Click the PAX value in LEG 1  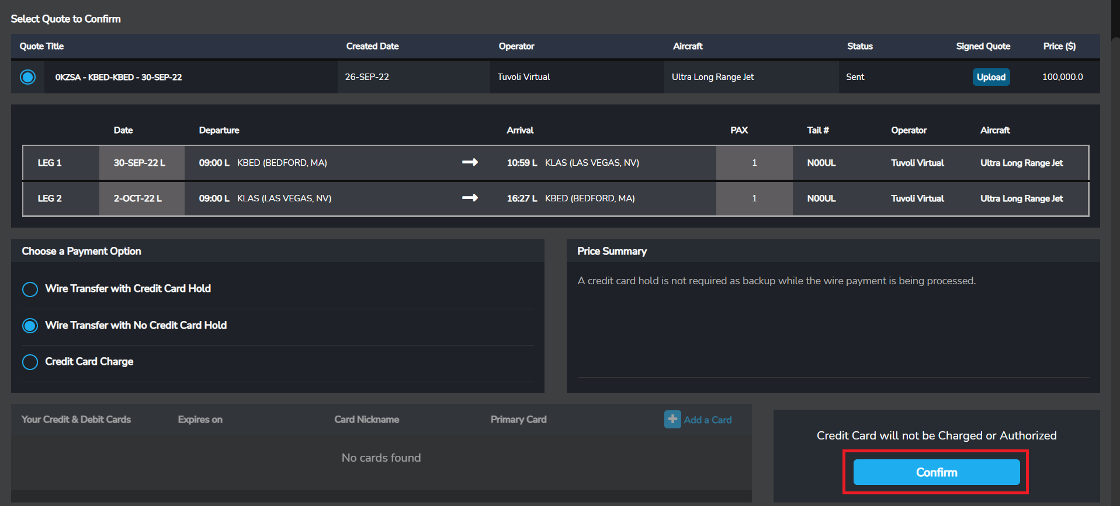coord(754,163)
